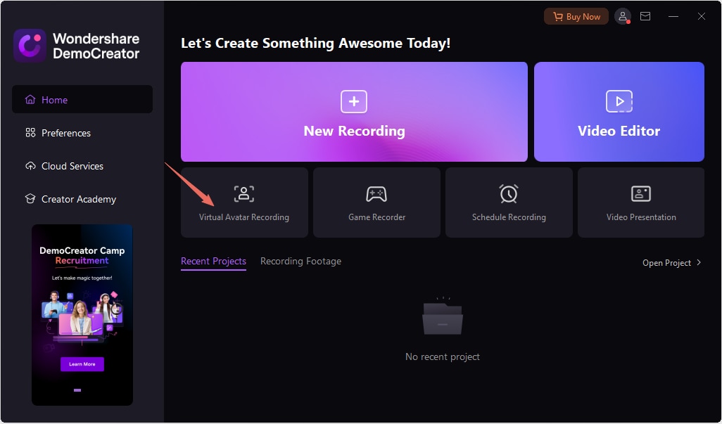Screen dimensions: 722x424
Task: Open the Home sidebar item
Action: pos(82,99)
